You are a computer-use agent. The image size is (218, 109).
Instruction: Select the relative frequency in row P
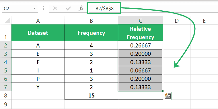click(x=141, y=79)
